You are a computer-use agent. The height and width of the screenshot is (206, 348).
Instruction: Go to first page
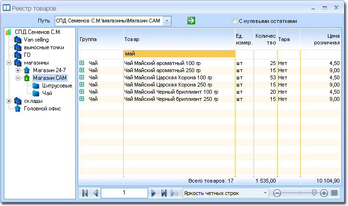pyautogui.click(x=85, y=193)
